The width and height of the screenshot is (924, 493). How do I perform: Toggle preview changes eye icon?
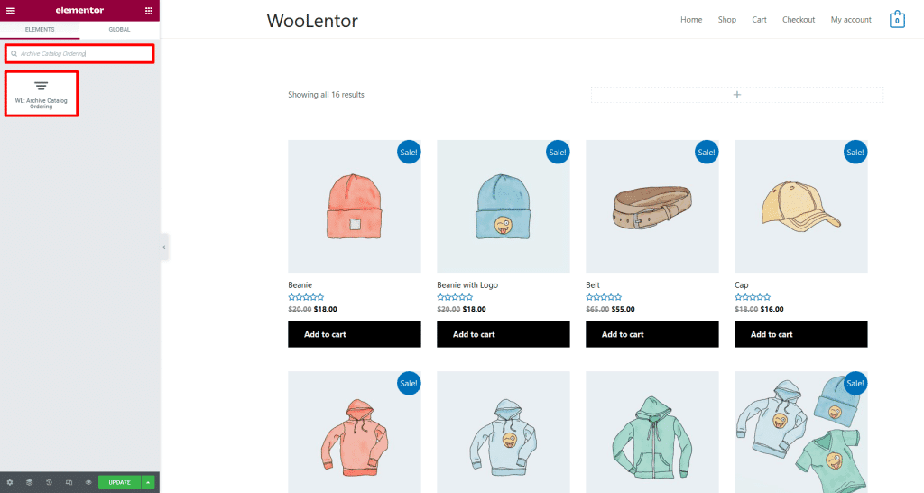tap(88, 482)
